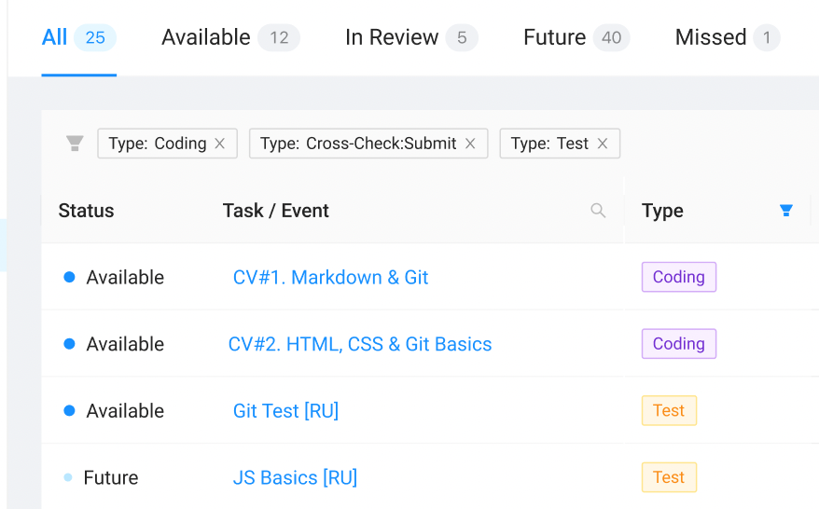Switch to the Future tab
This screenshot has height=509, width=819.
pyautogui.click(x=576, y=37)
